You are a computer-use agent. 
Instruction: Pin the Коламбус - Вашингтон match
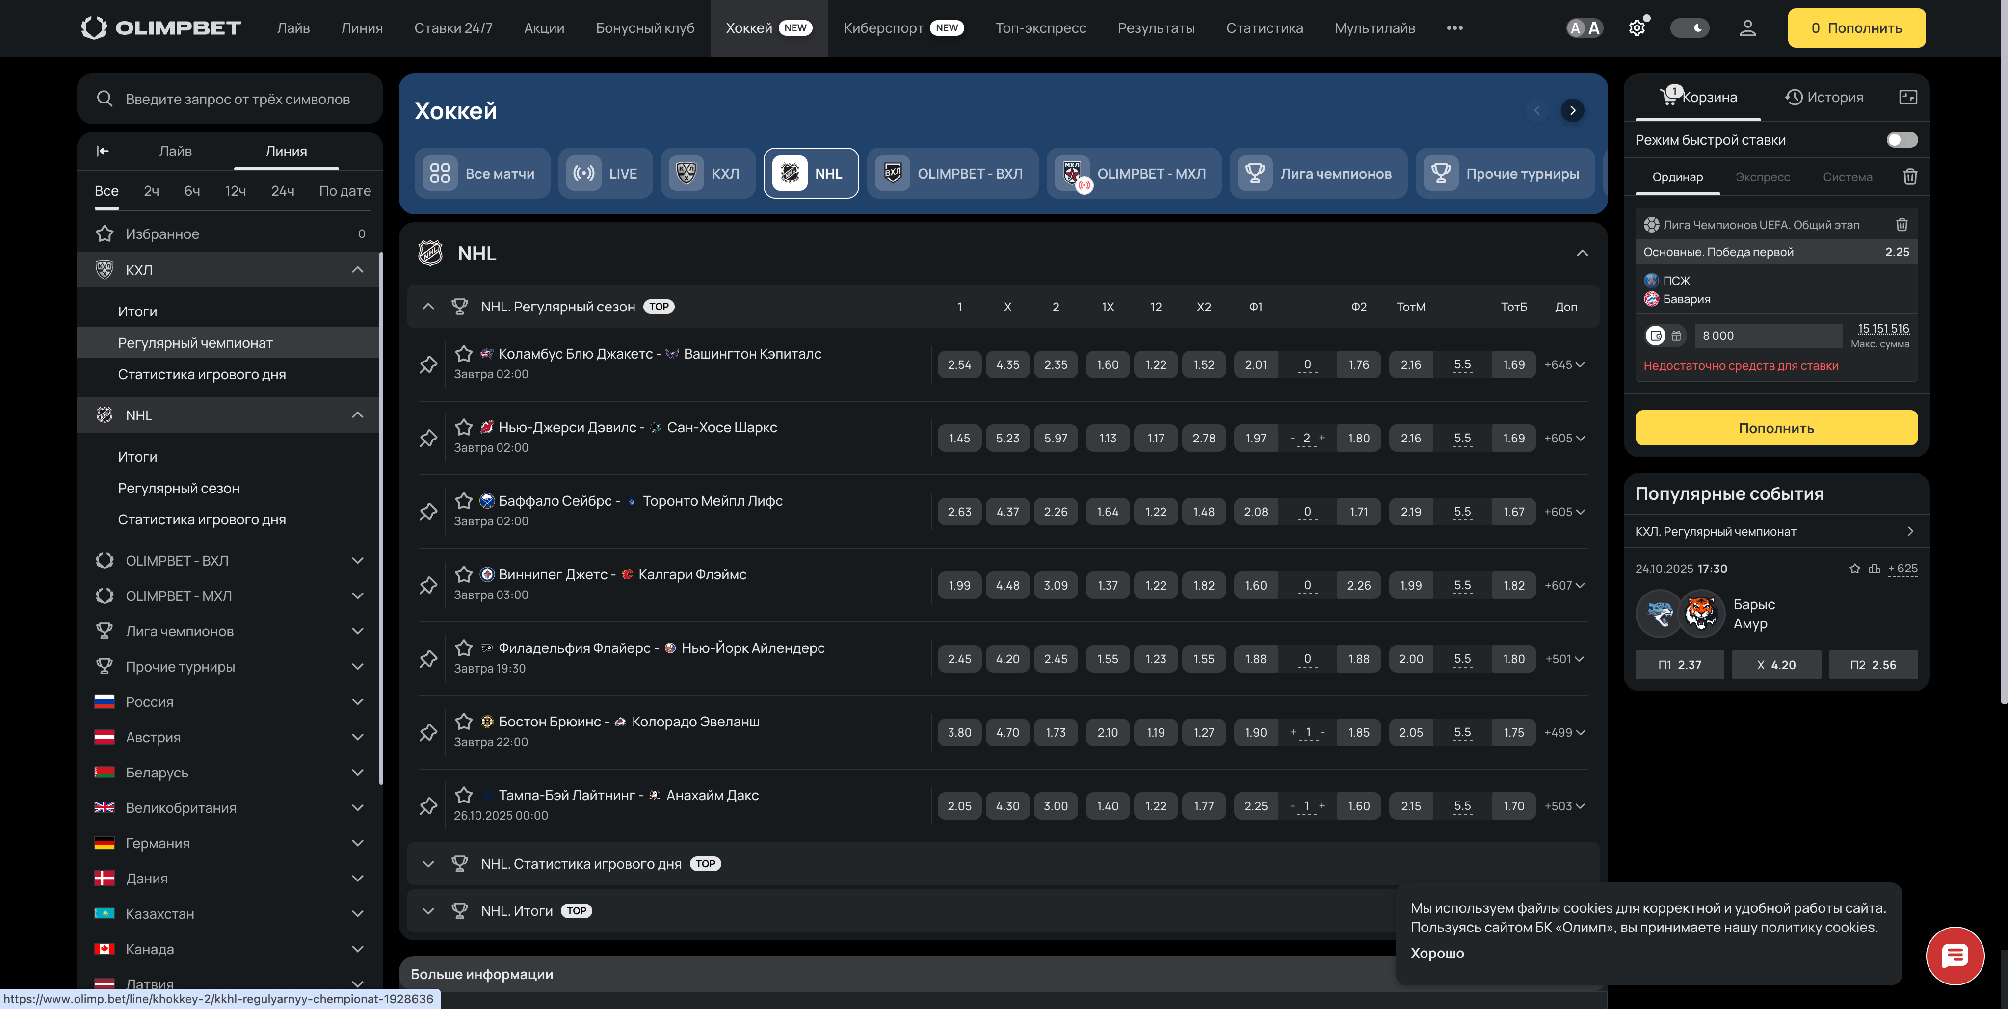pos(428,364)
